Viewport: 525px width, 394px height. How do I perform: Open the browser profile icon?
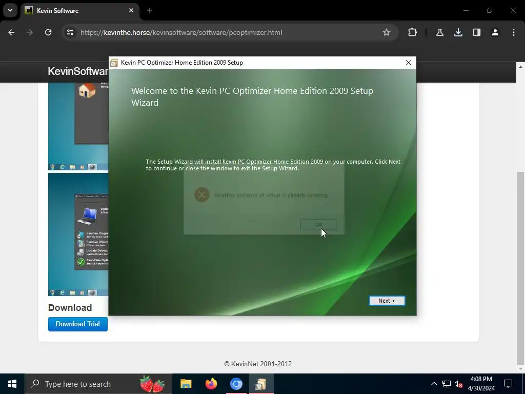[495, 32]
